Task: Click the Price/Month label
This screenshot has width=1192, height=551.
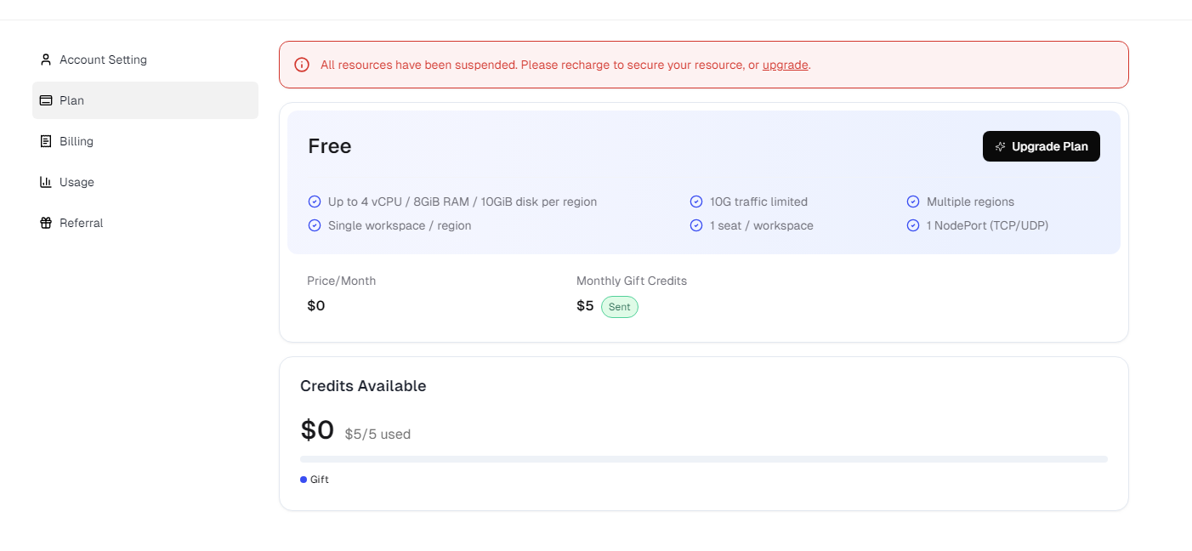Action: tap(342, 281)
